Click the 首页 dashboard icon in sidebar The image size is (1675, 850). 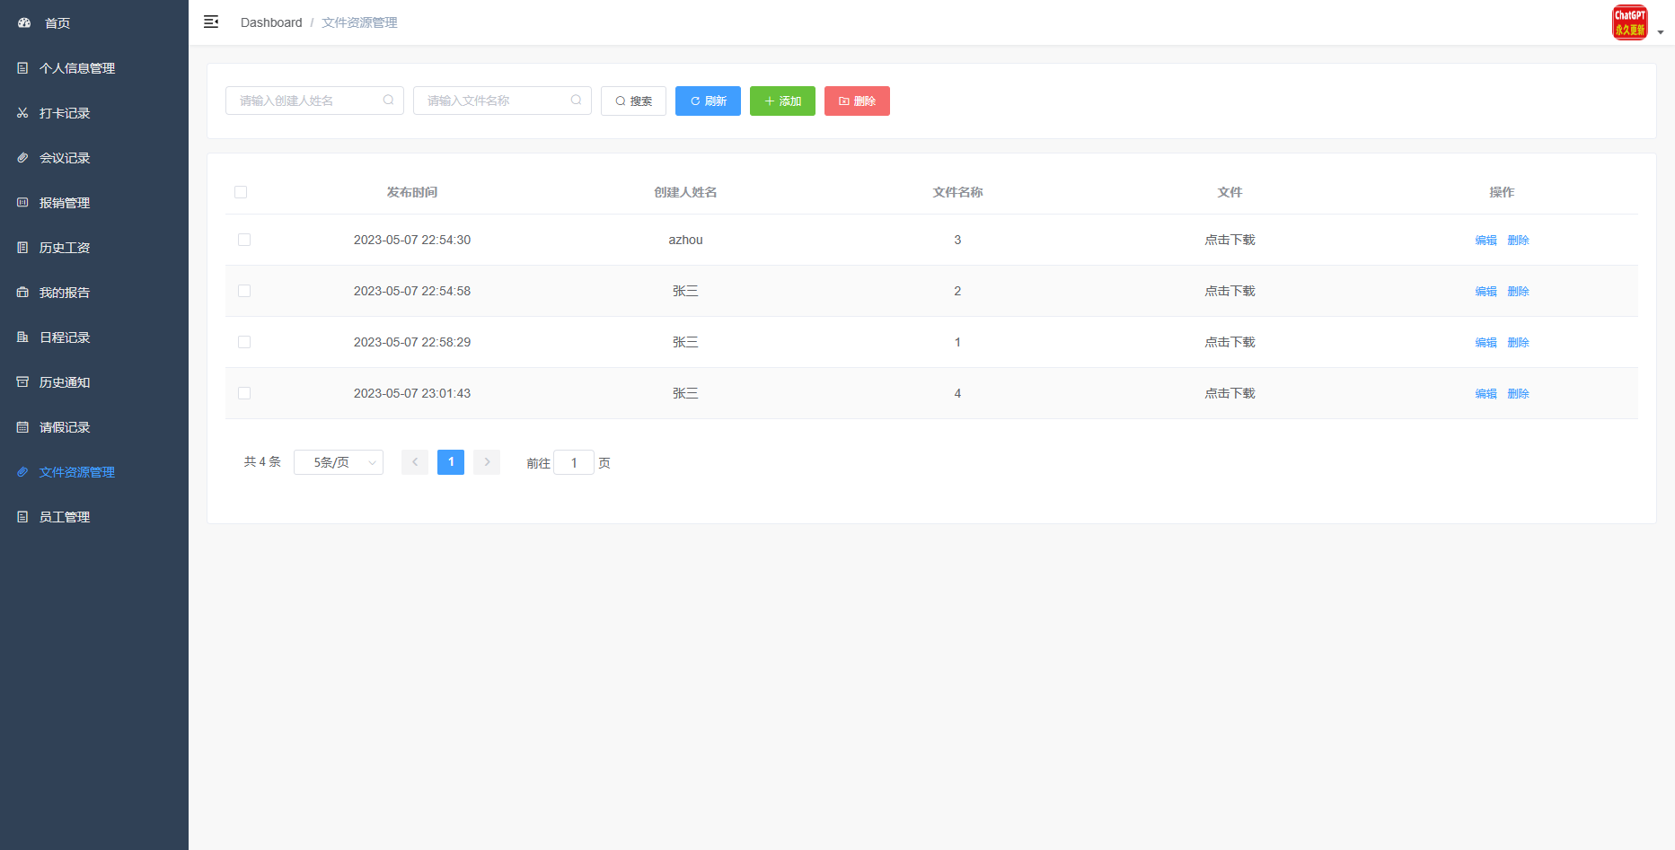click(24, 23)
